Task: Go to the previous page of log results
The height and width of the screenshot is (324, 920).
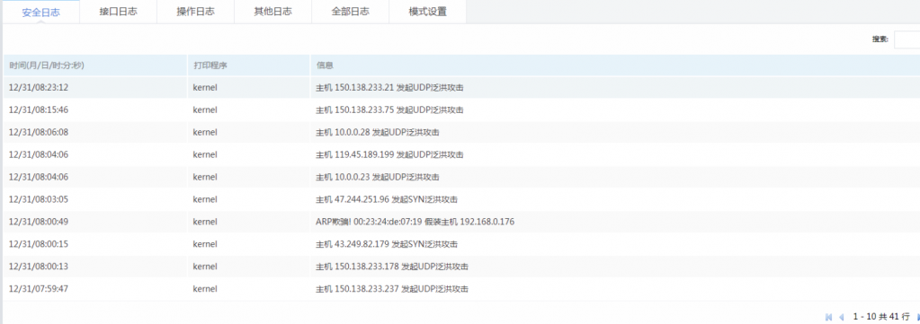Action: (x=842, y=317)
